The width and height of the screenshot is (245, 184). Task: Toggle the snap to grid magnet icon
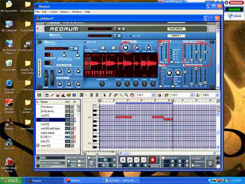point(160,95)
